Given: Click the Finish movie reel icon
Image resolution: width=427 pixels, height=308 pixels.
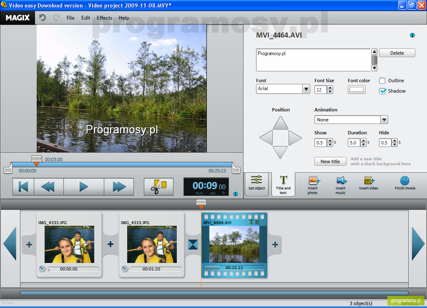Looking at the screenshot, I should pos(404,180).
